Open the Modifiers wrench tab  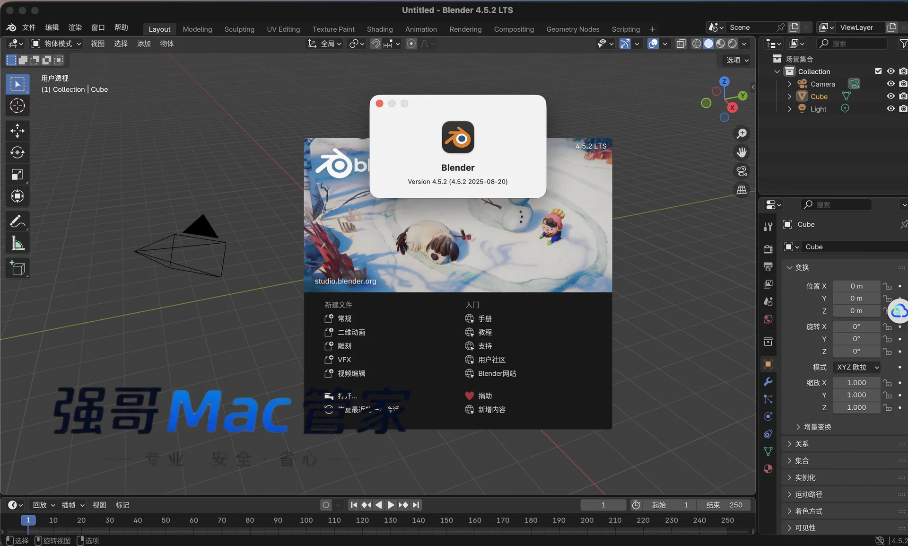(x=768, y=381)
